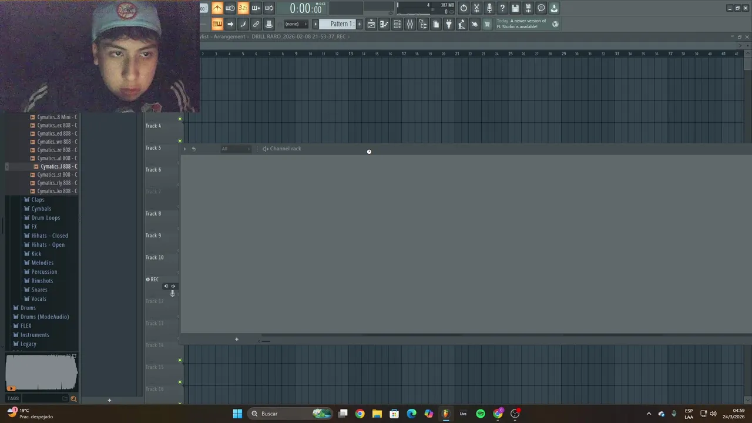
Task: Click the browser search magnifier icon
Action: click(x=73, y=398)
